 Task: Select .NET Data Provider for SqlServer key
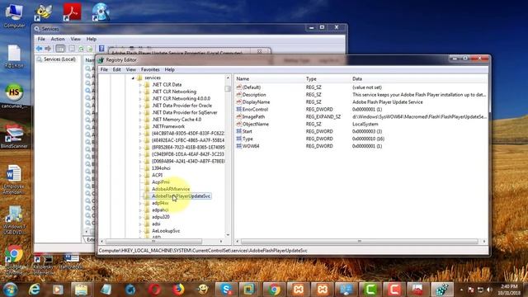point(185,112)
